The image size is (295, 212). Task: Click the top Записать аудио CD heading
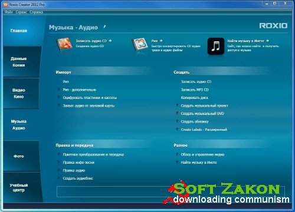(x=91, y=41)
